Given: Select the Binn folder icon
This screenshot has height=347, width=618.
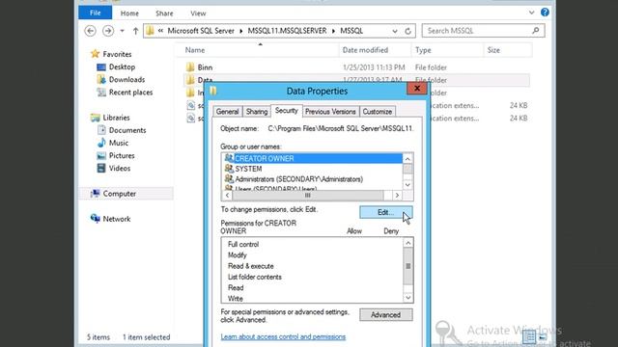Looking at the screenshot, I should click(x=190, y=67).
